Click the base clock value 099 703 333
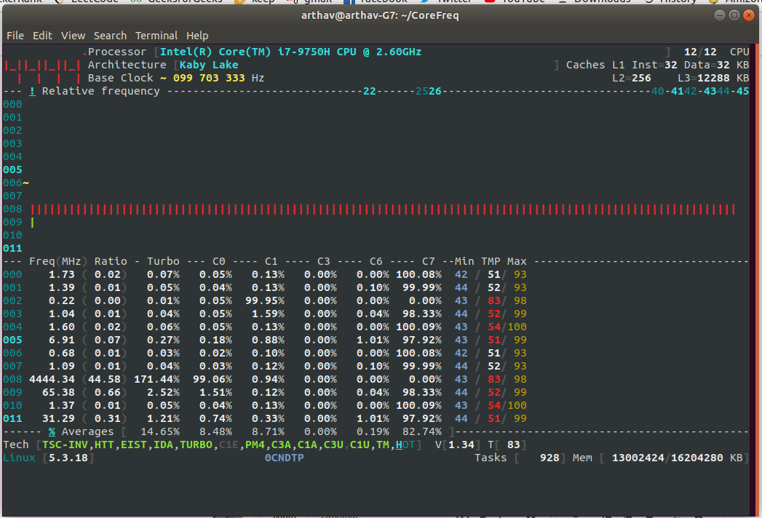The image size is (762, 518). click(x=209, y=78)
